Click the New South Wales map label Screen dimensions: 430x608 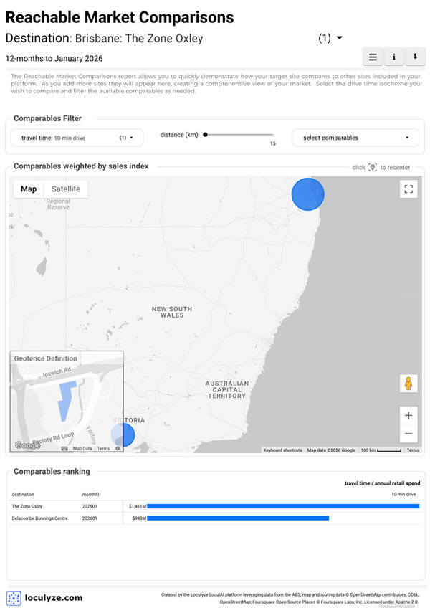172,312
